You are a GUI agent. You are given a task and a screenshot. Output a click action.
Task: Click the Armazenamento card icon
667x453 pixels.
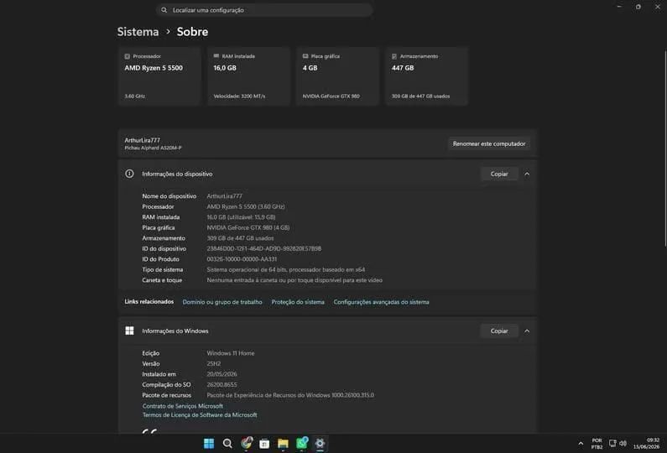tap(394, 56)
